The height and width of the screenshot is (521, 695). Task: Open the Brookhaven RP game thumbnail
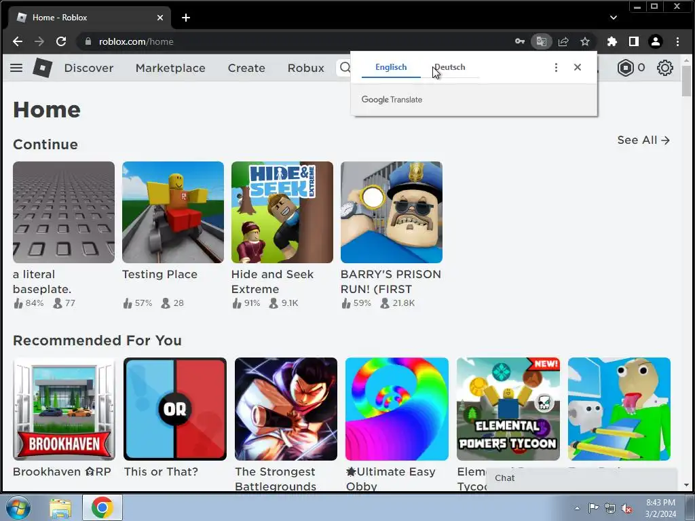pyautogui.click(x=64, y=409)
